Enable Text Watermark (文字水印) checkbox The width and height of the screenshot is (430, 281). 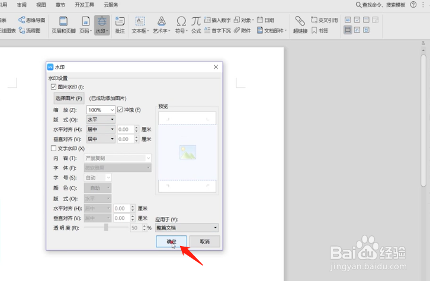coord(53,148)
